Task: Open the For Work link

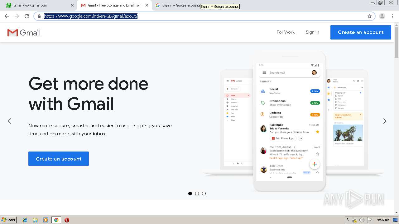Action: pos(286,32)
